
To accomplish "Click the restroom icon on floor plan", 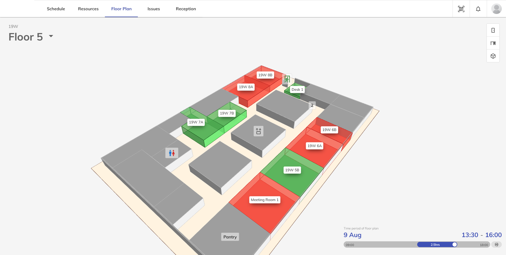I will click(x=172, y=153).
